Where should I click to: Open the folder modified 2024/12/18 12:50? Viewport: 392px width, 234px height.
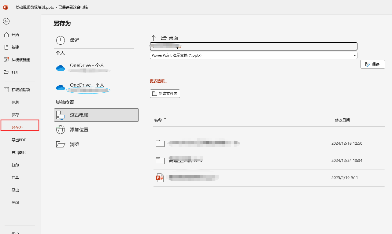204,143
